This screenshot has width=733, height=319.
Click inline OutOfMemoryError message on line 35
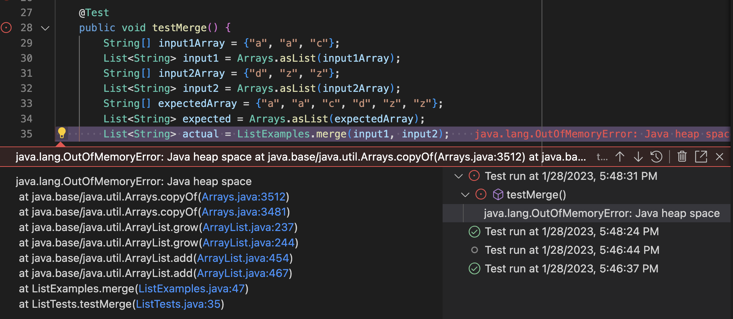[602, 134]
